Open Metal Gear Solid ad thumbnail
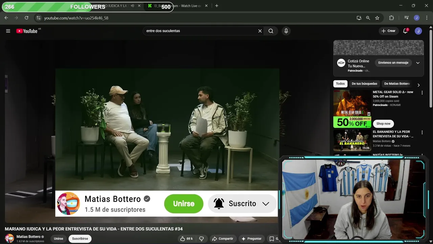Image resolution: width=433 pixels, height=244 pixels. pos(352,109)
